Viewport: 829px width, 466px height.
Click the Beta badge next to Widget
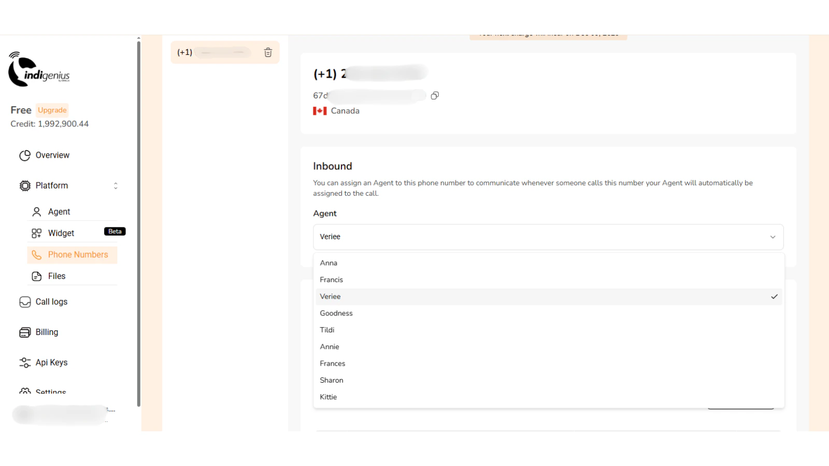(115, 231)
